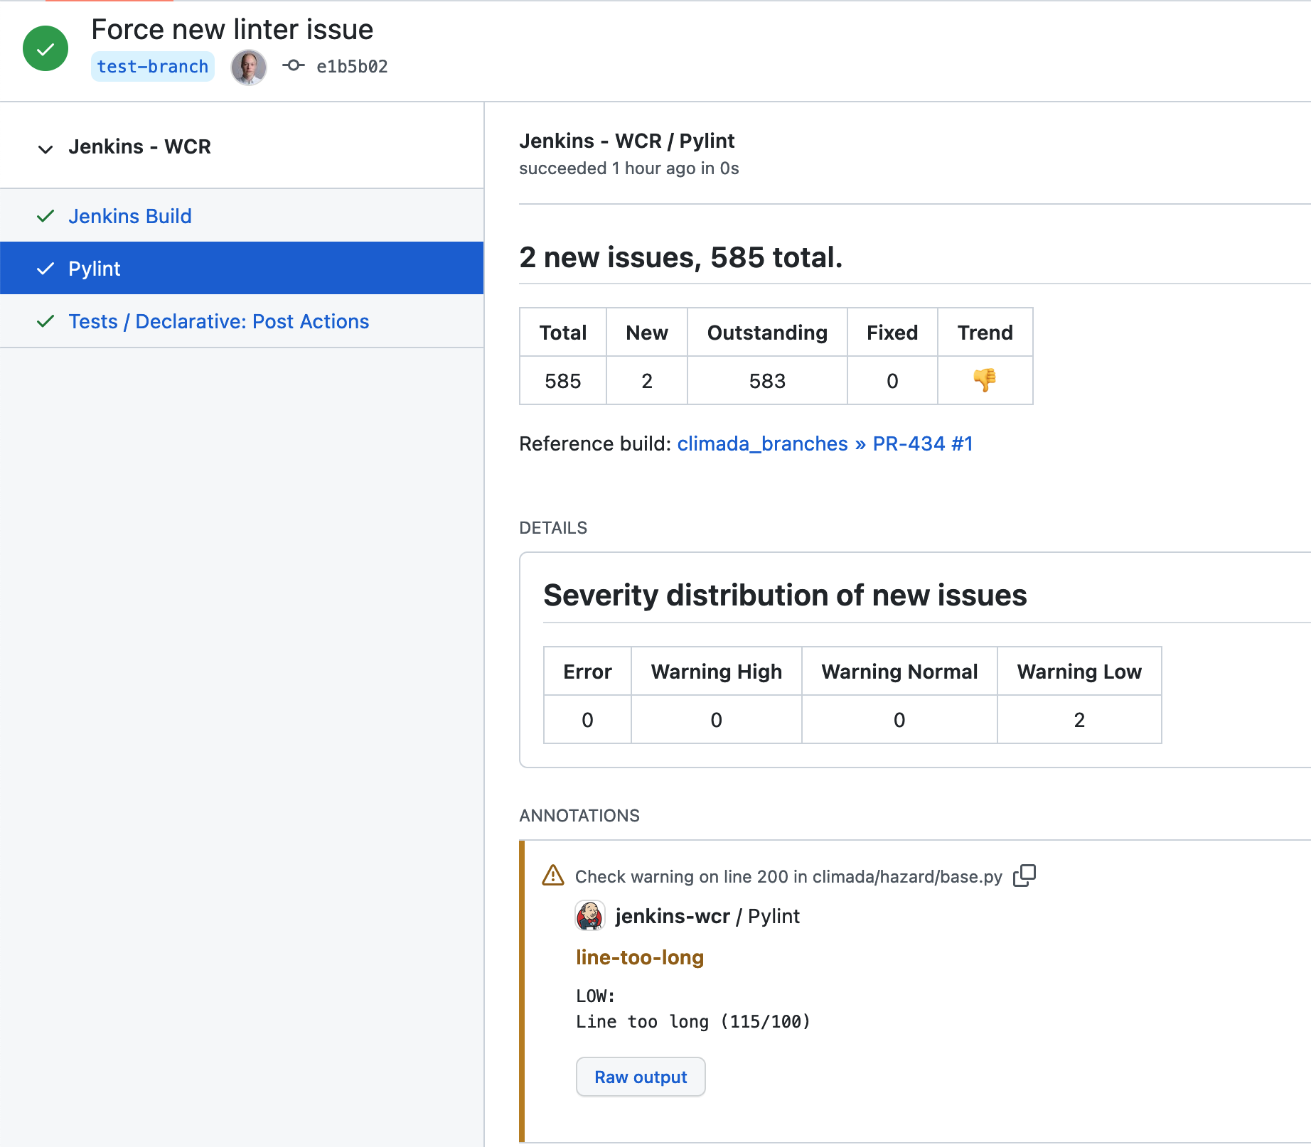The image size is (1311, 1147).
Task: Open the line-too-long rule link
Action: 639,957
